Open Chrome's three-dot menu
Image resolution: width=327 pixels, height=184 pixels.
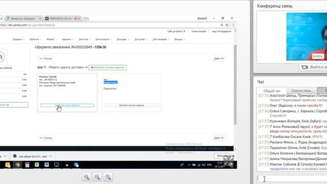233,25
